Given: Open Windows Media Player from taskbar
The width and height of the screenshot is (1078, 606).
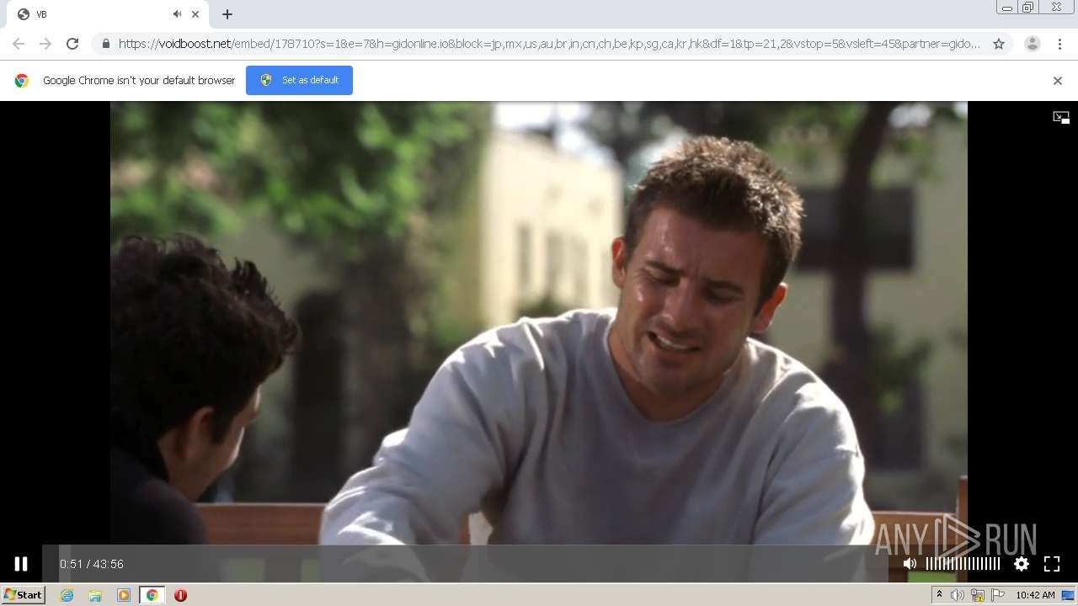Looking at the screenshot, I should tap(124, 595).
